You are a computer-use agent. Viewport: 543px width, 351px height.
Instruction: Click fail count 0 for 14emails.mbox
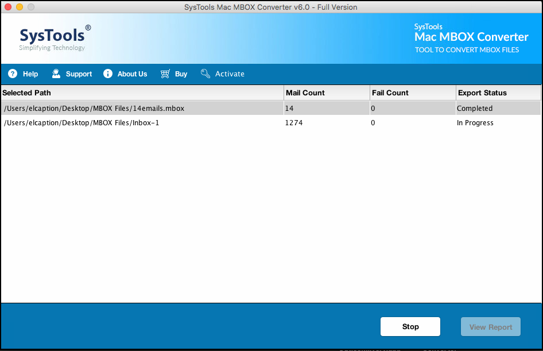373,109
